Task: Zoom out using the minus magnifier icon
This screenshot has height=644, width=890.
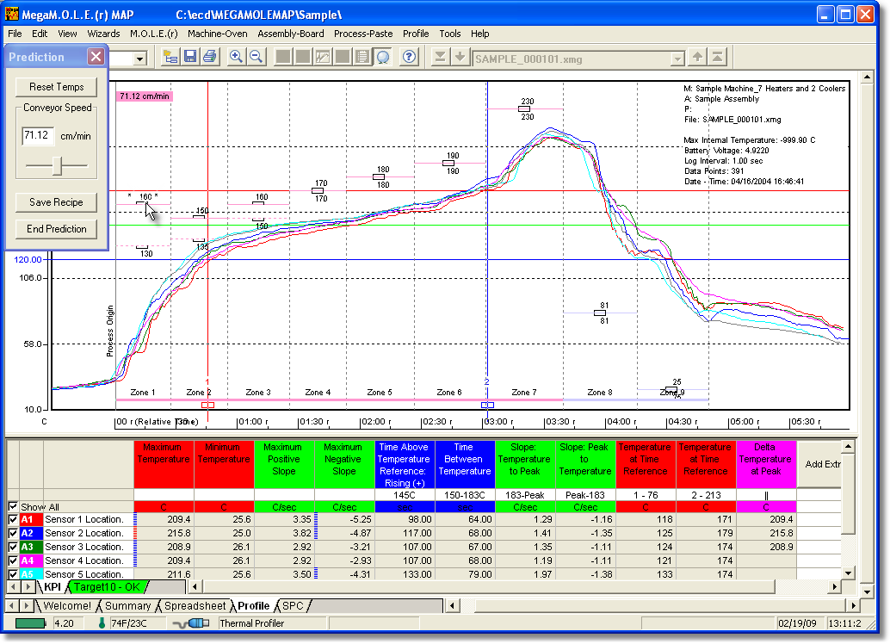Action: coord(256,57)
